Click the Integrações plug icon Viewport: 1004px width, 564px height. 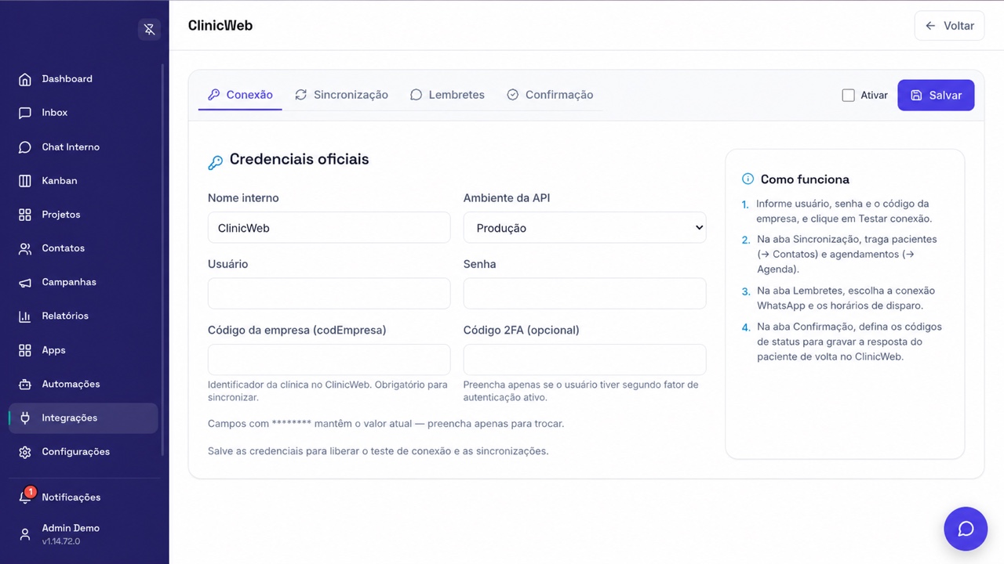[x=25, y=418]
